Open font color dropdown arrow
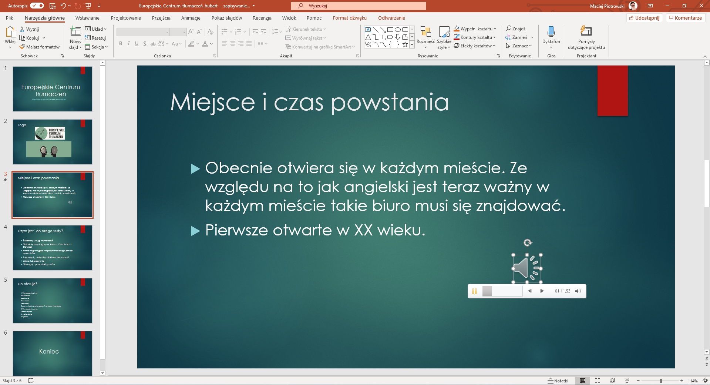 point(211,44)
